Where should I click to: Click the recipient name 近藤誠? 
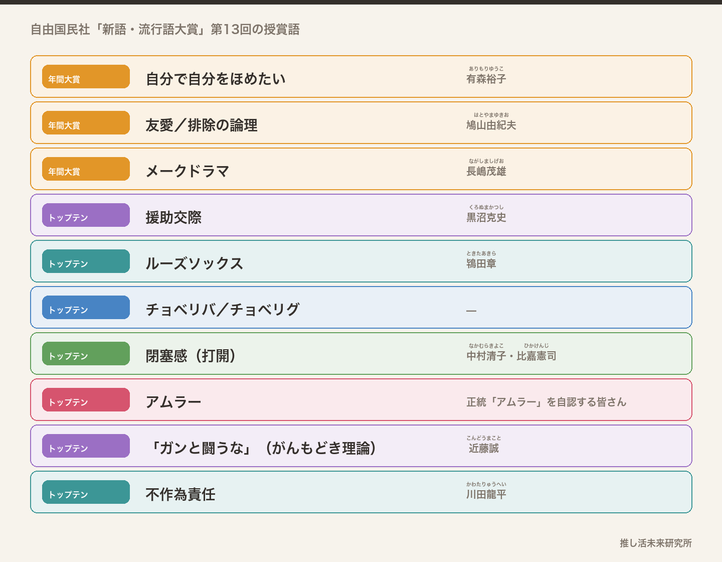coord(484,448)
